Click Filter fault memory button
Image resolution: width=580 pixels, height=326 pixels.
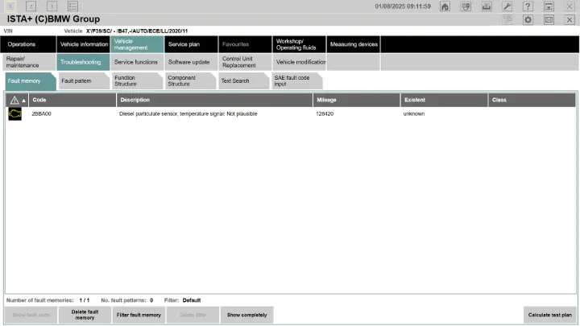(139, 315)
